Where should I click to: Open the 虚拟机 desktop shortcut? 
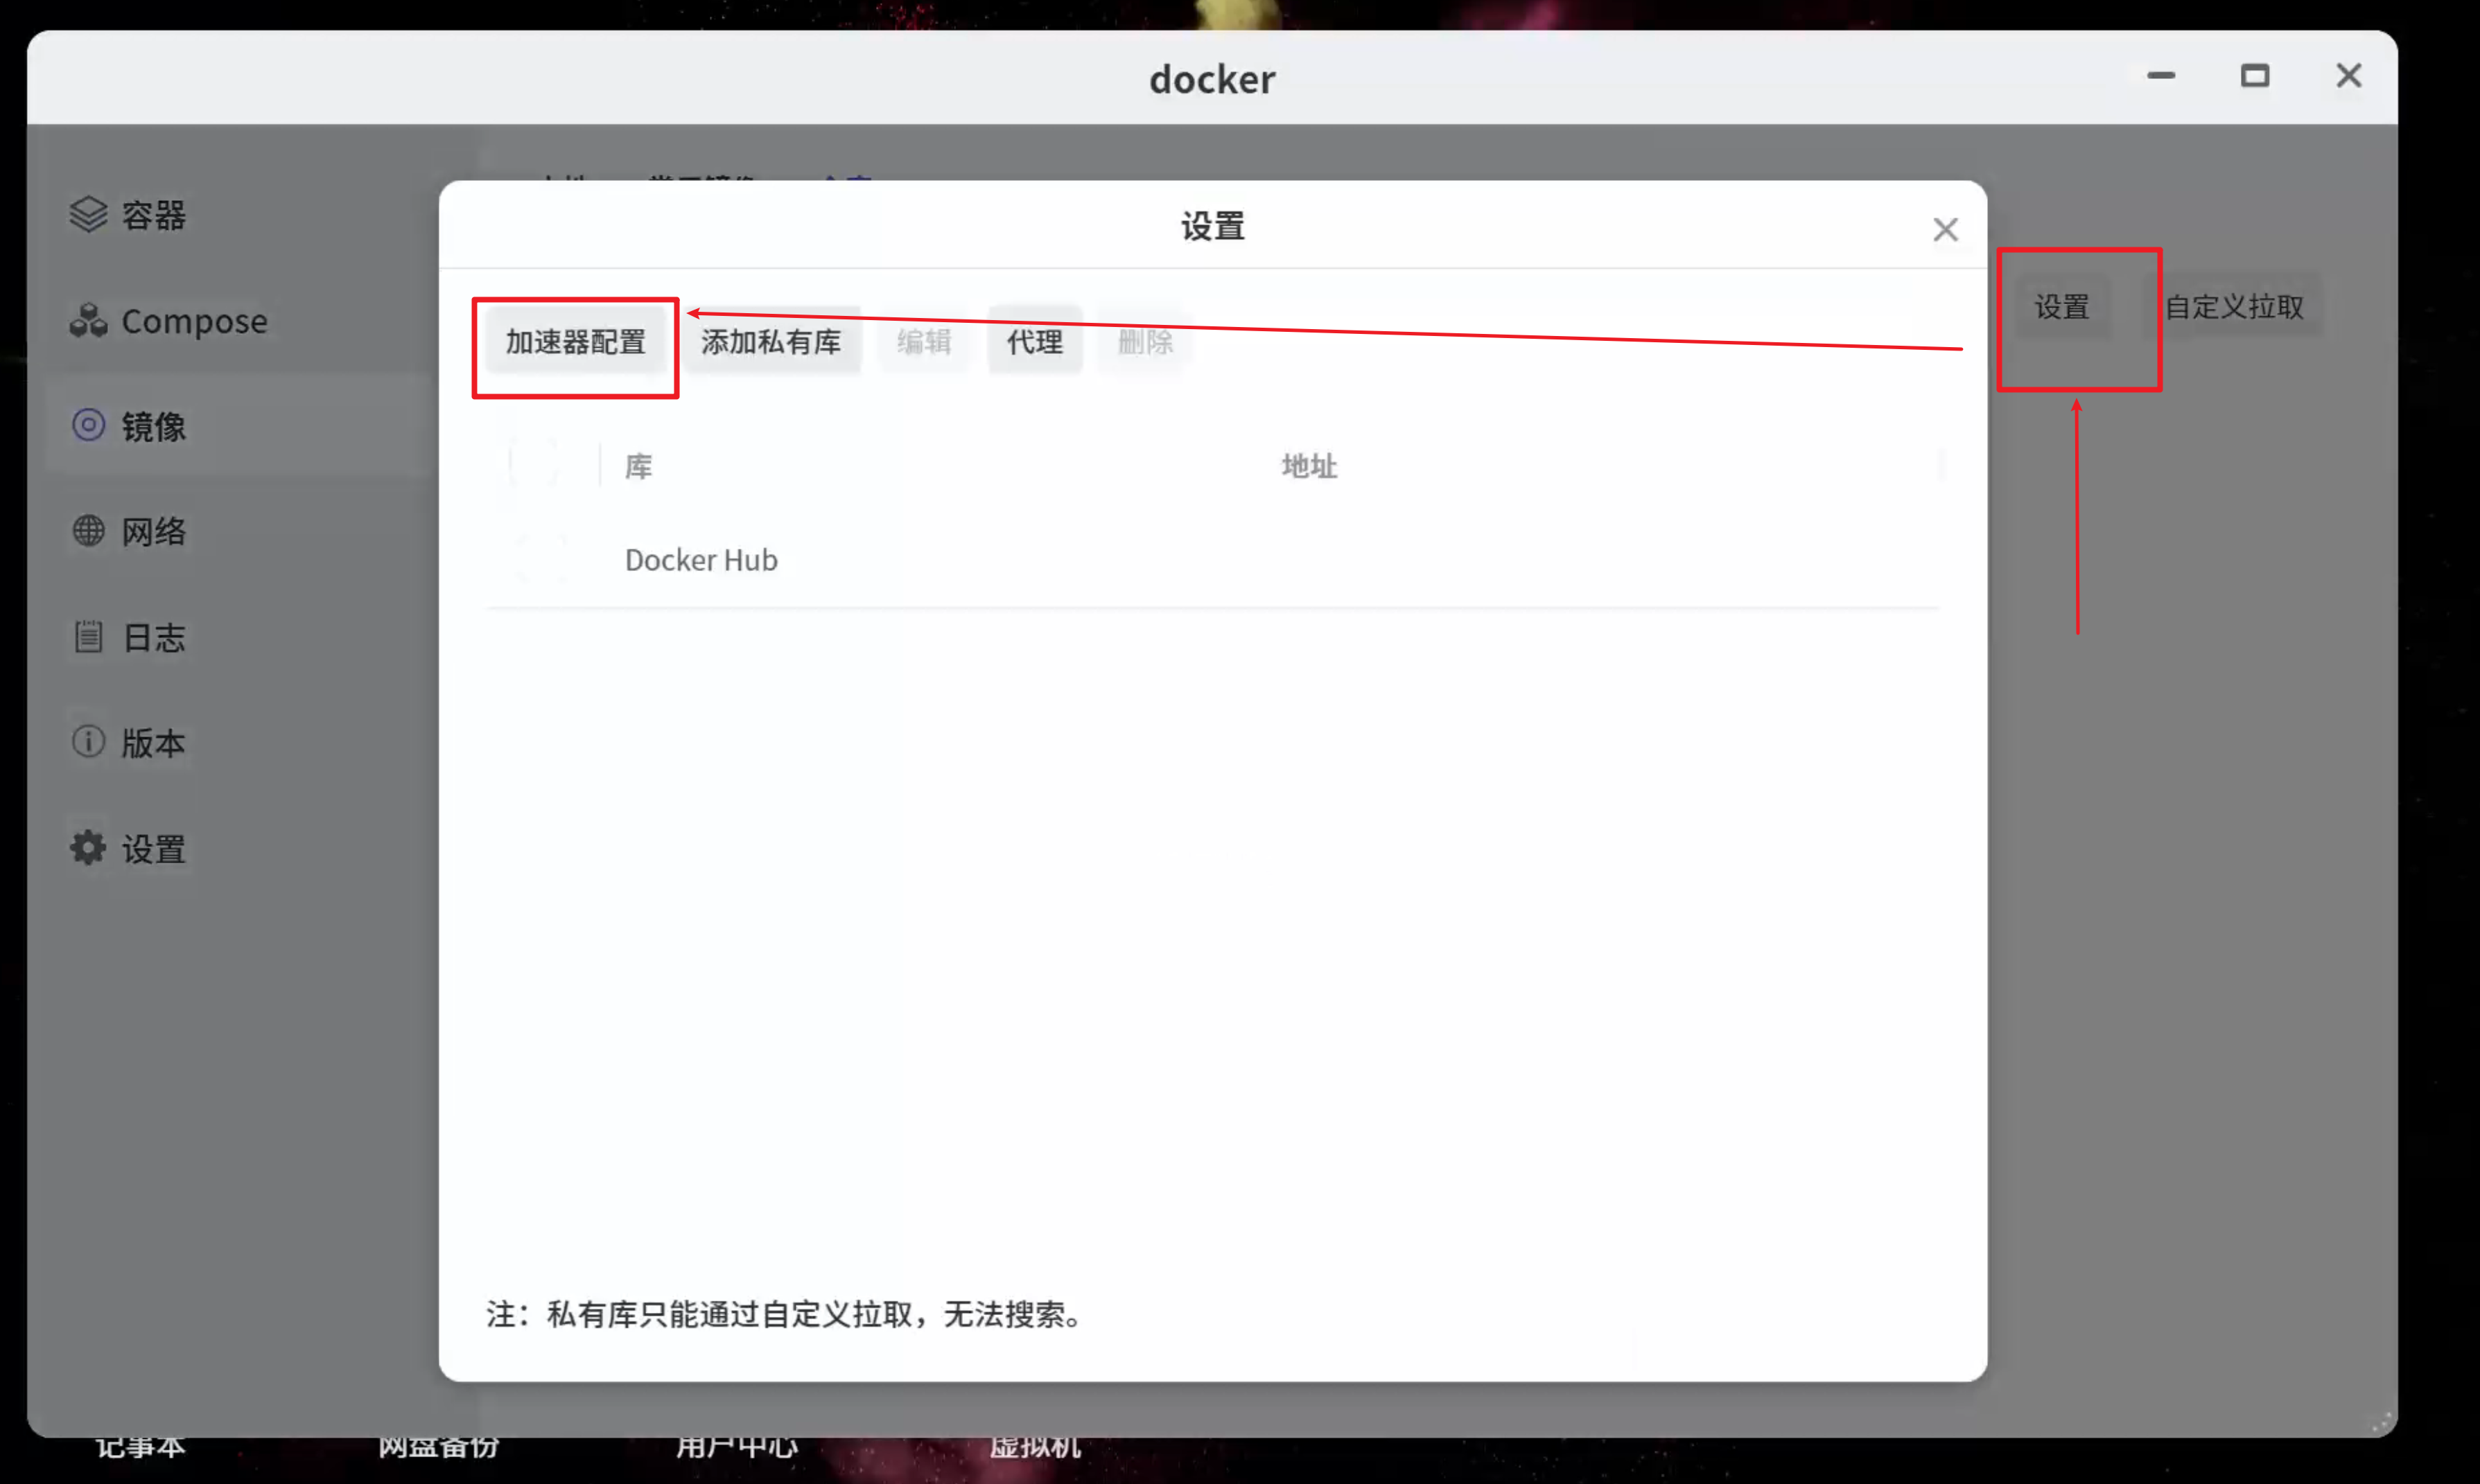click(1036, 1448)
